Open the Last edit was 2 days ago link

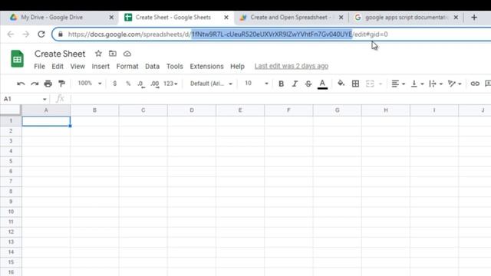click(x=292, y=66)
